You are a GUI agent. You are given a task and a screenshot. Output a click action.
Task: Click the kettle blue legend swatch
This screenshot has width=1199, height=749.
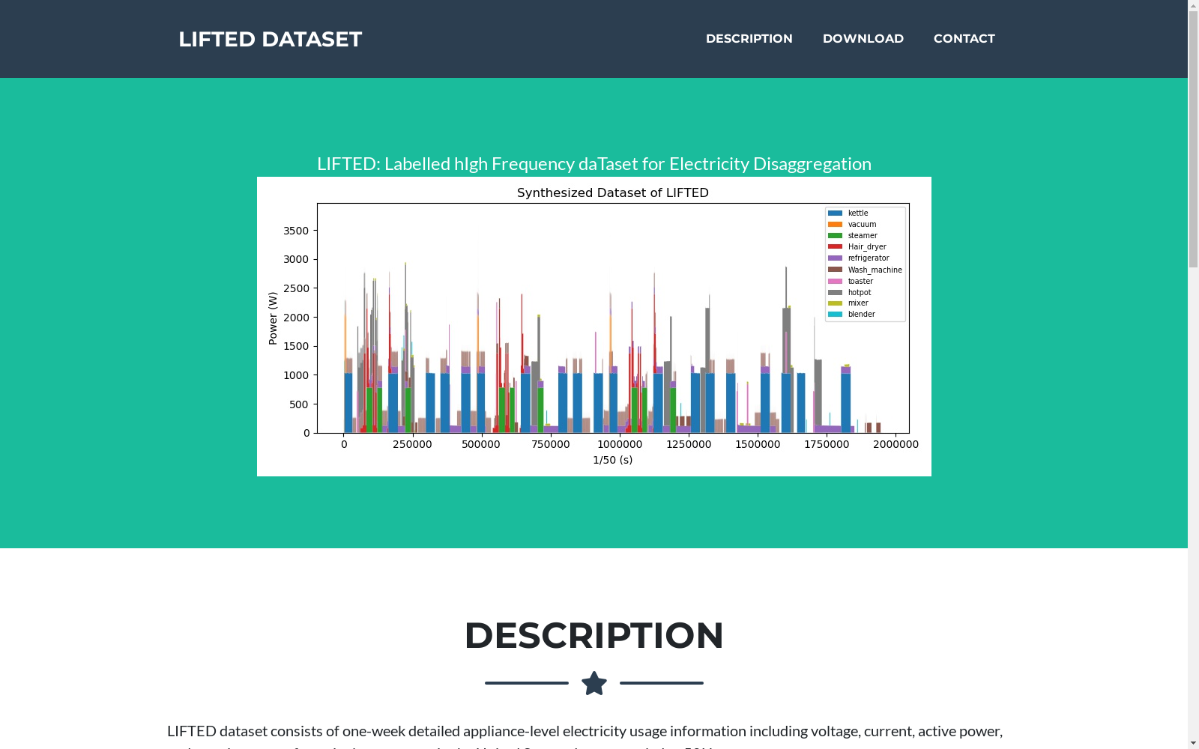click(835, 213)
